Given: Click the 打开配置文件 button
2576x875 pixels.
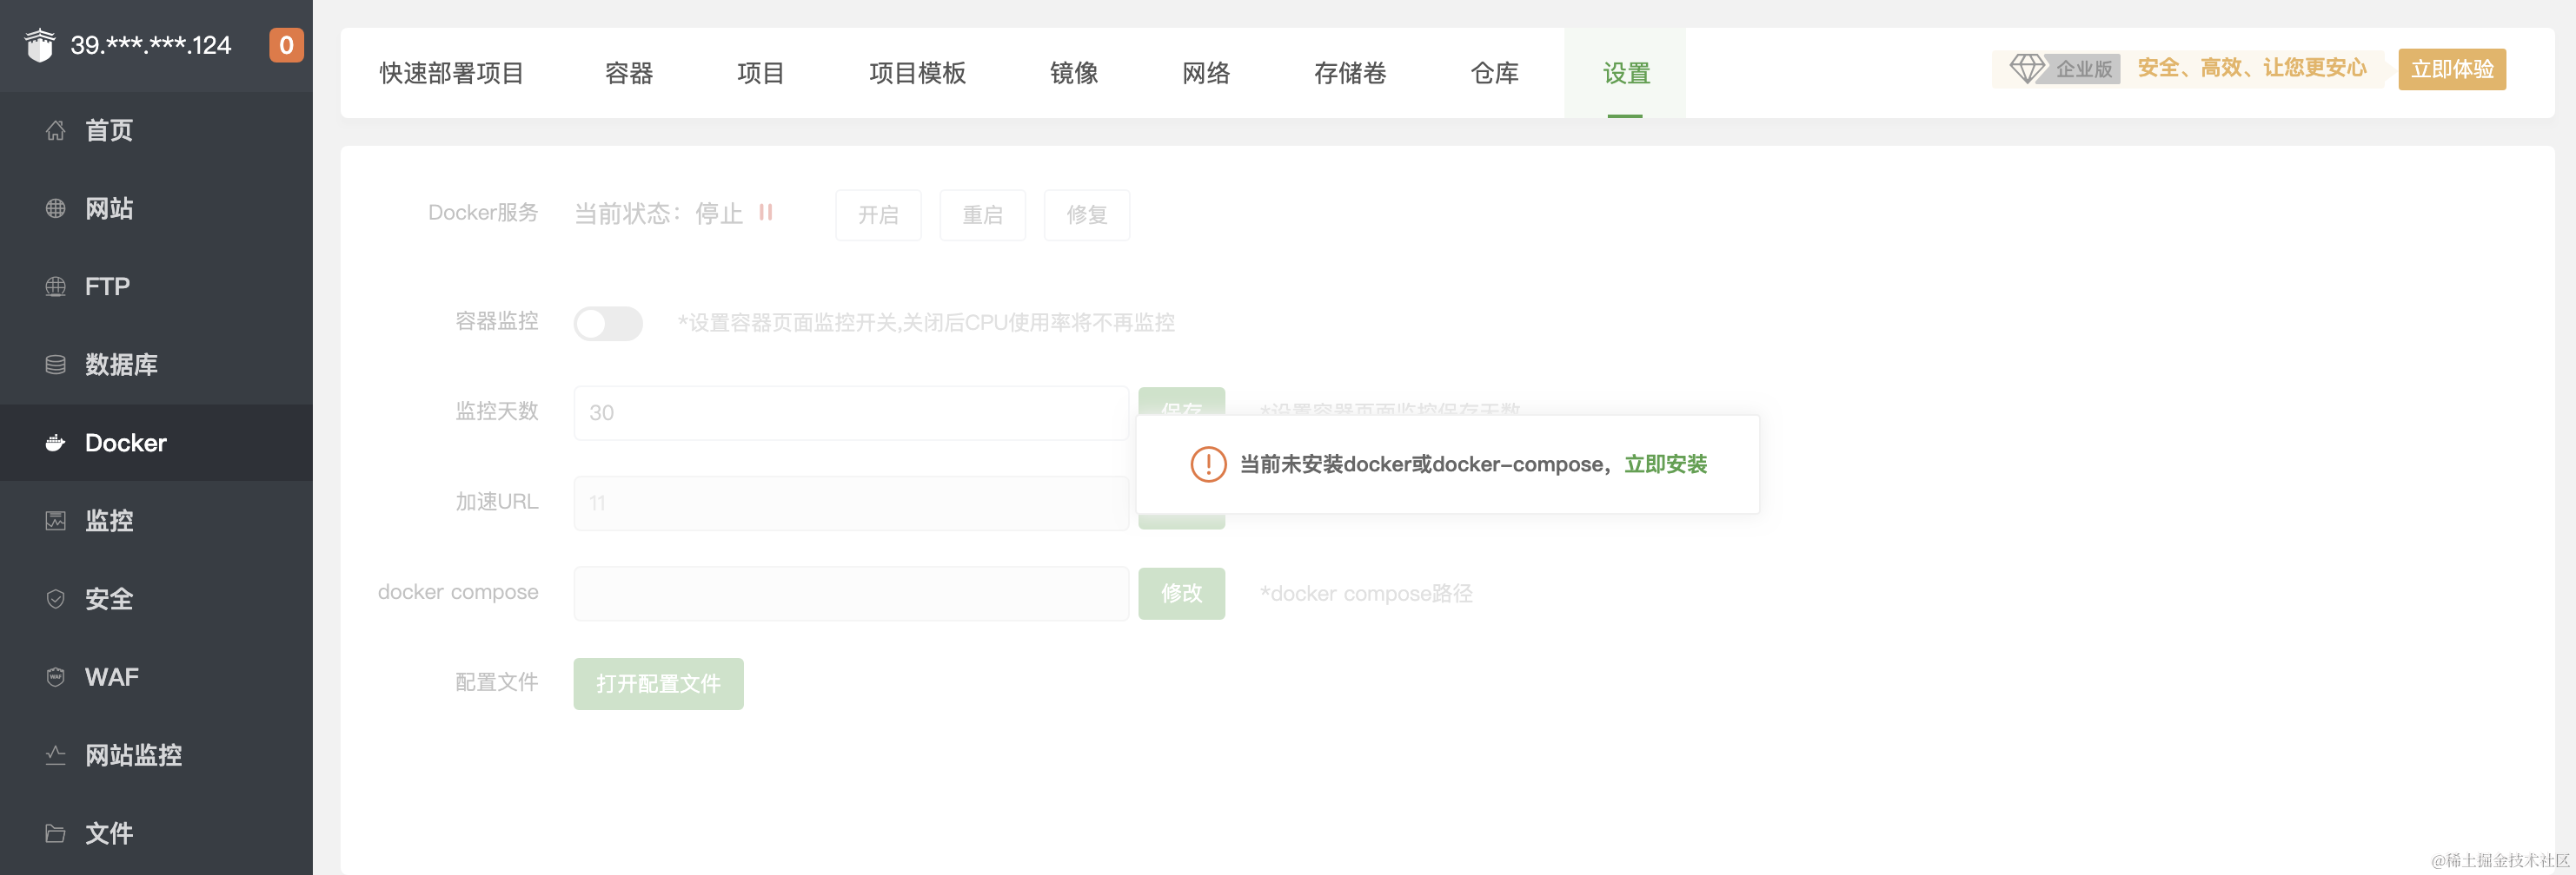Looking at the screenshot, I should (658, 683).
